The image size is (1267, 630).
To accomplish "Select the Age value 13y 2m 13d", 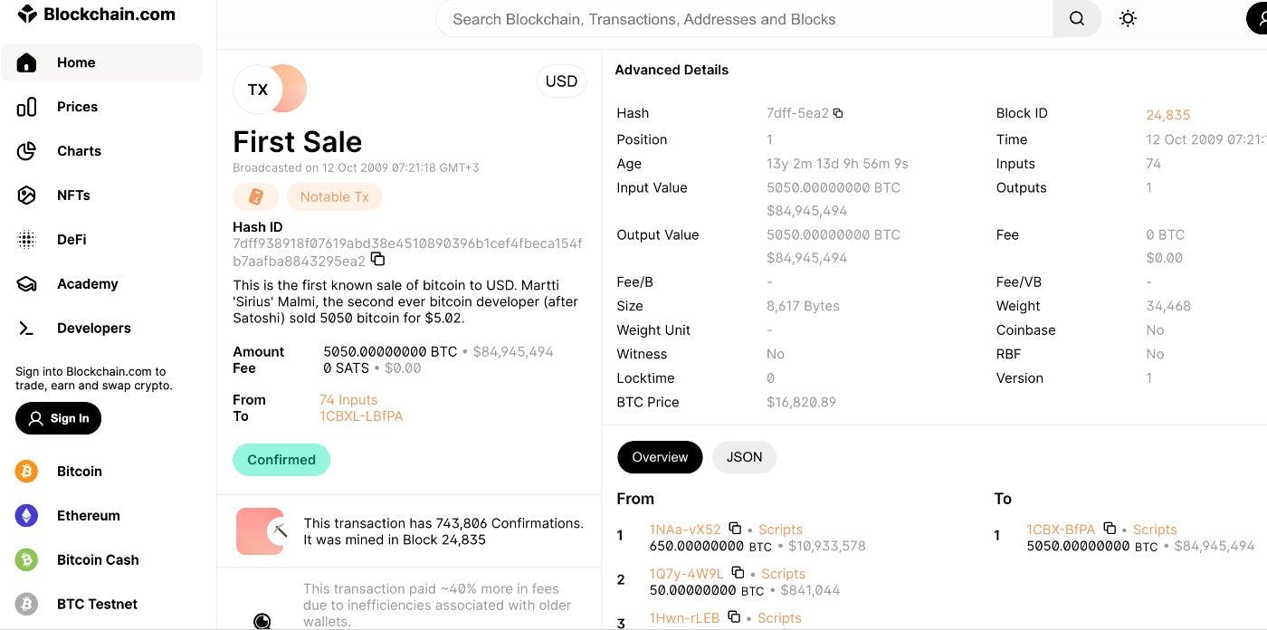I will click(x=837, y=164).
